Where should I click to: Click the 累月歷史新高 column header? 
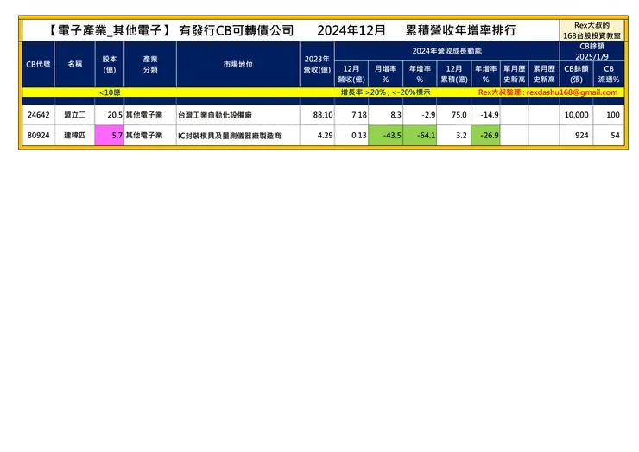coord(544,73)
